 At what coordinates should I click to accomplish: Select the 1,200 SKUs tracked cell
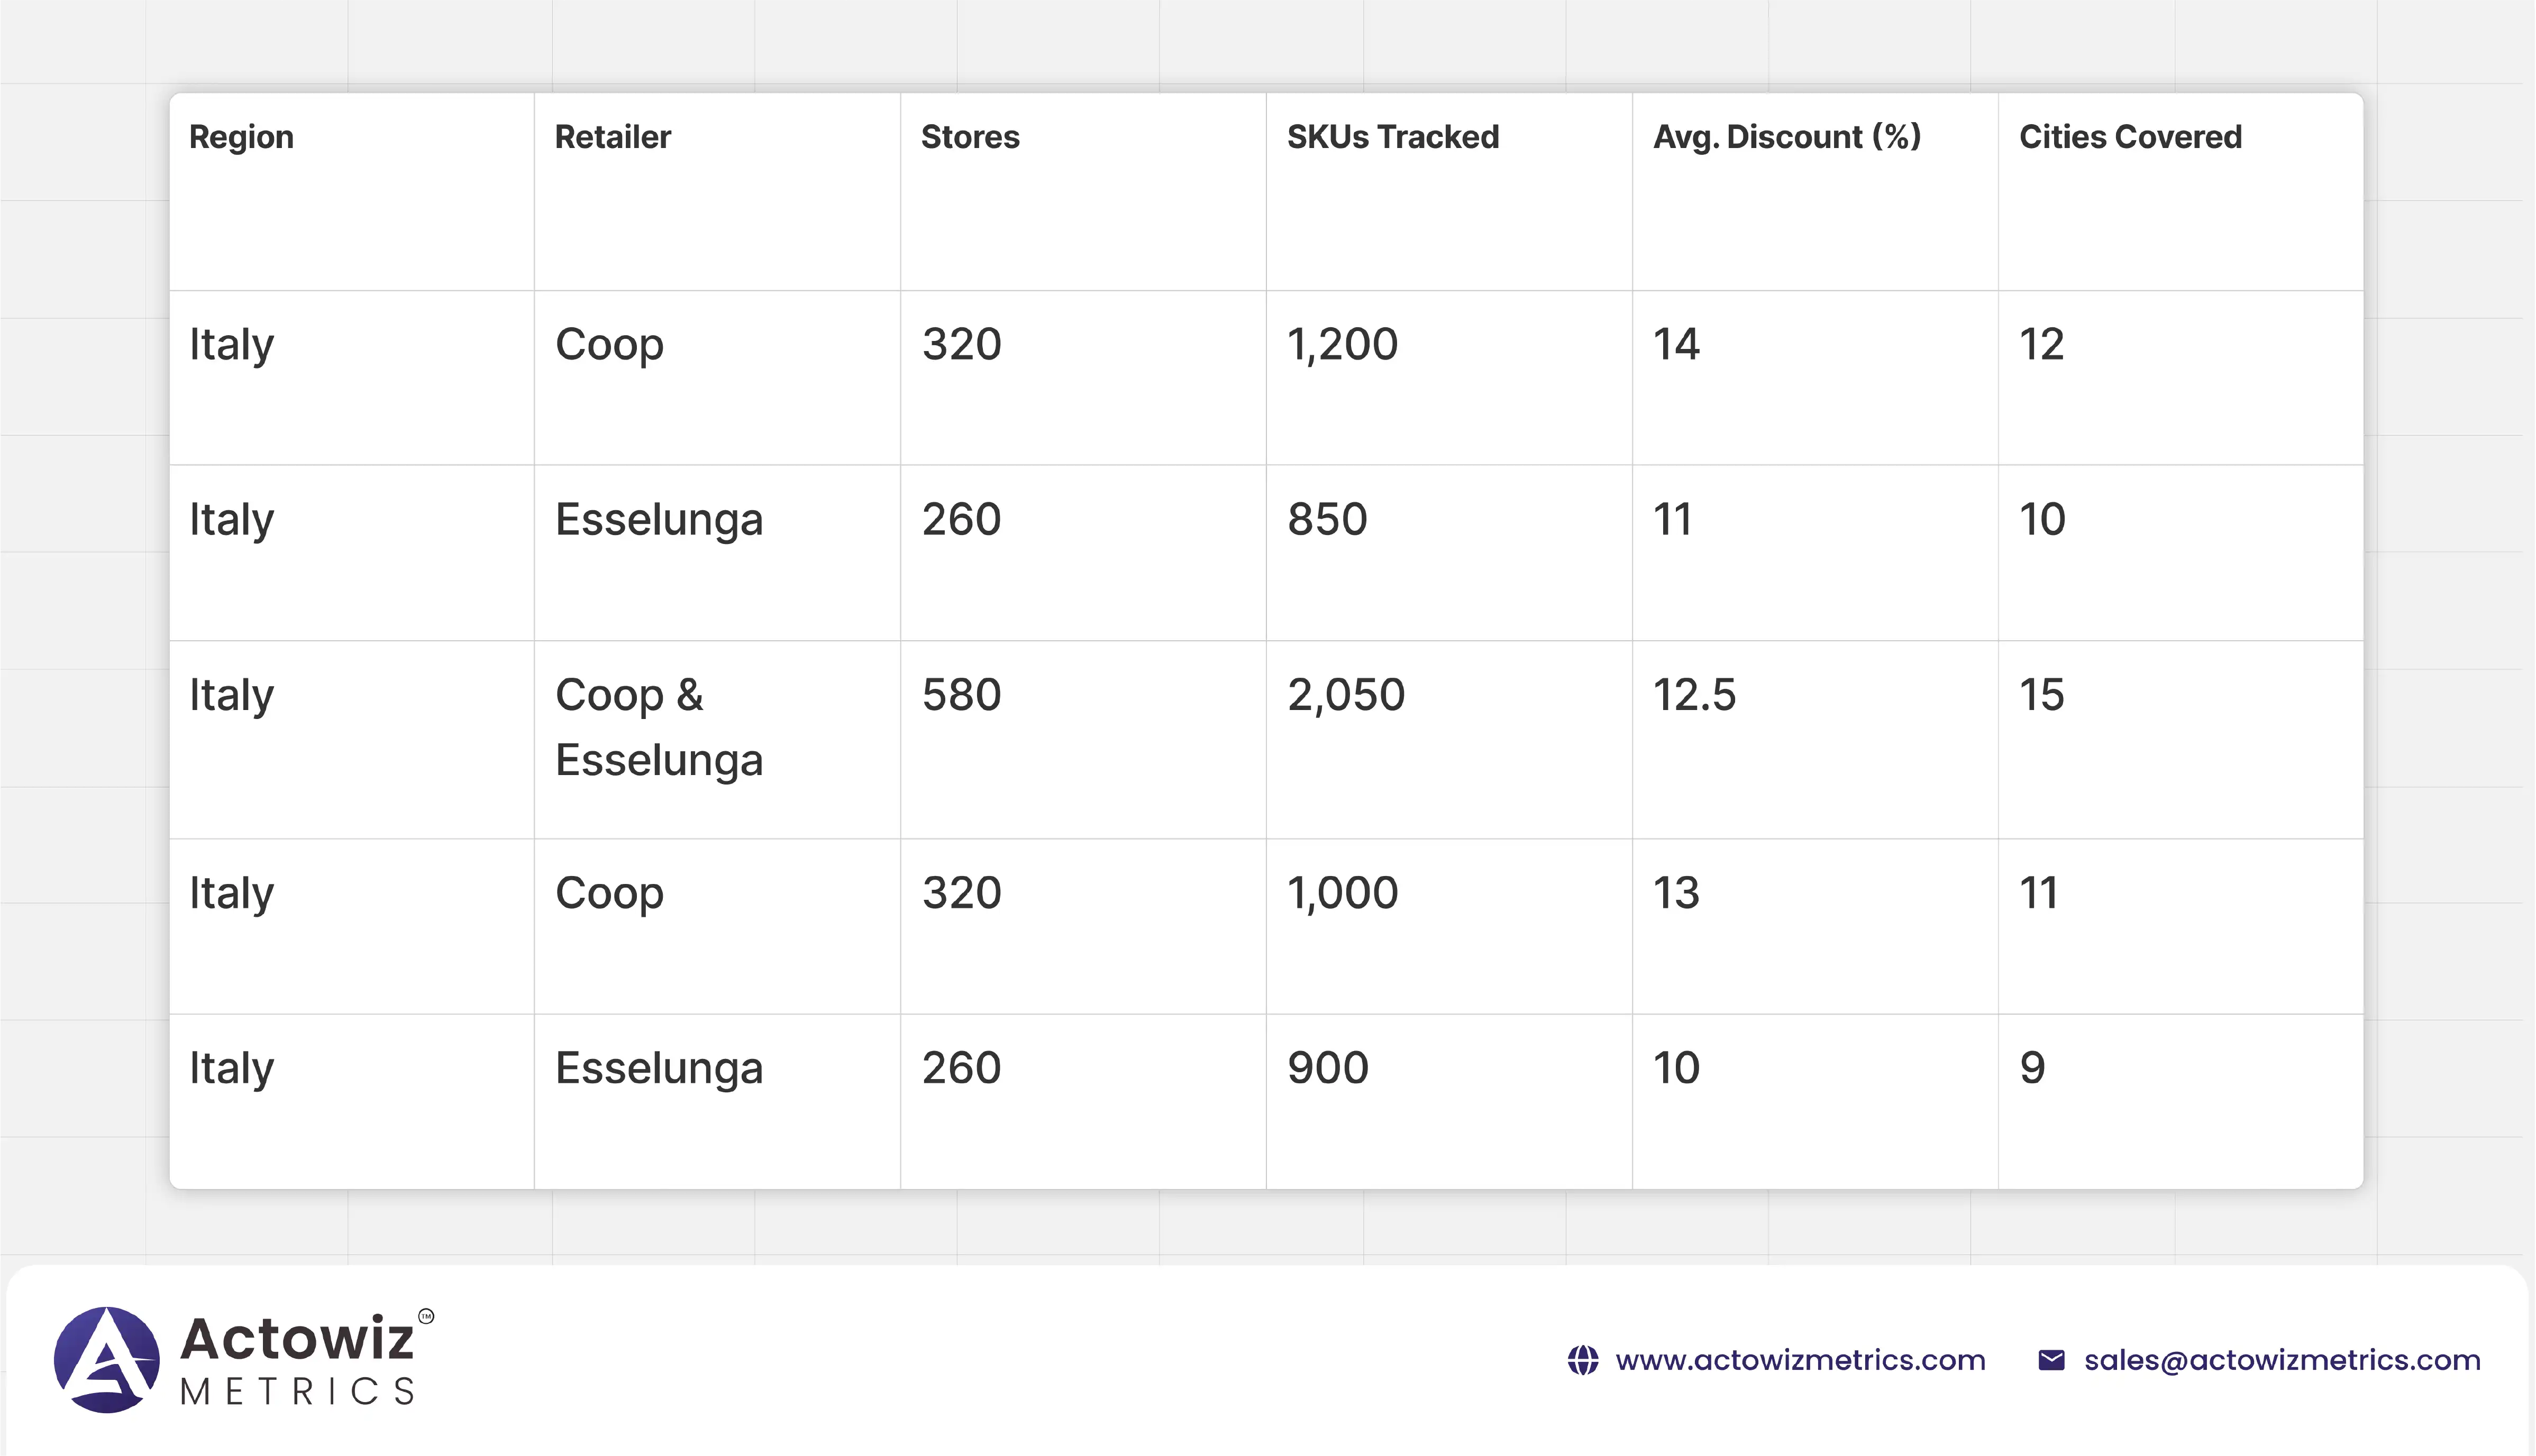click(x=1342, y=345)
